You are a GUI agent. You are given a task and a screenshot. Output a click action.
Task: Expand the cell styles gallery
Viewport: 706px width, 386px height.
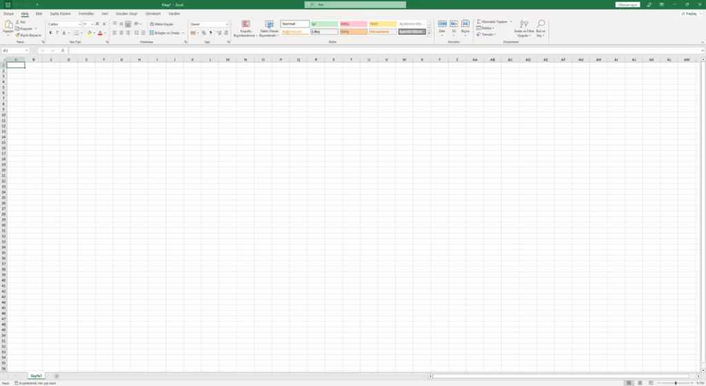tap(429, 33)
